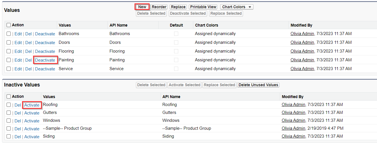Delete the Flooring value
Viewport: 377px width, 143px height.
[x=29, y=51]
